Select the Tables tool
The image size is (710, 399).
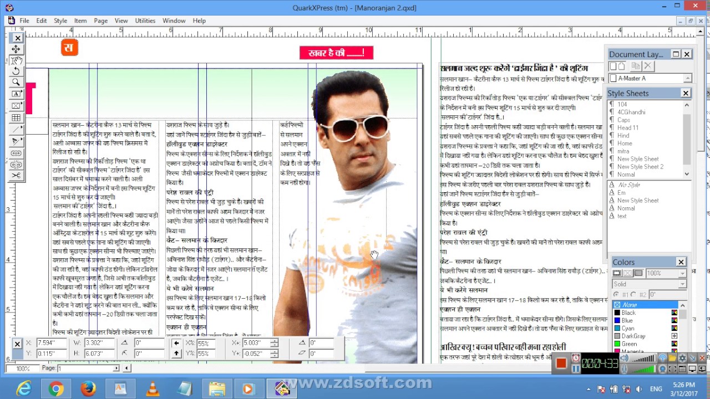pos(16,117)
